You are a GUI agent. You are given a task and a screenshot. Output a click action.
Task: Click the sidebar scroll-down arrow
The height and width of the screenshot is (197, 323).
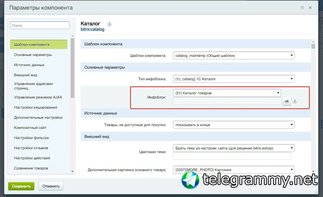72,171
